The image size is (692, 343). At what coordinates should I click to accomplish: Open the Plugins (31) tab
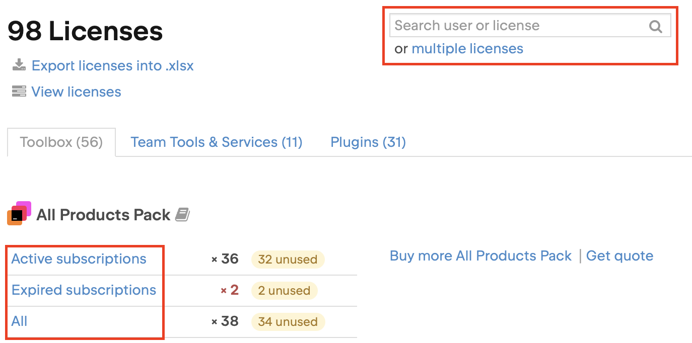pos(368,142)
